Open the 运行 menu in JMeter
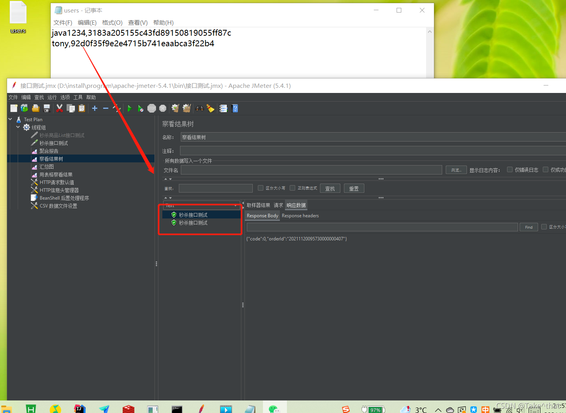This screenshot has width=566, height=413. (52, 97)
